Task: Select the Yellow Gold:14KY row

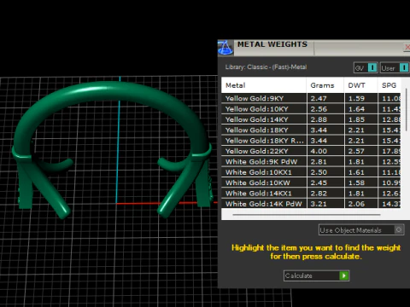Action: [311, 119]
